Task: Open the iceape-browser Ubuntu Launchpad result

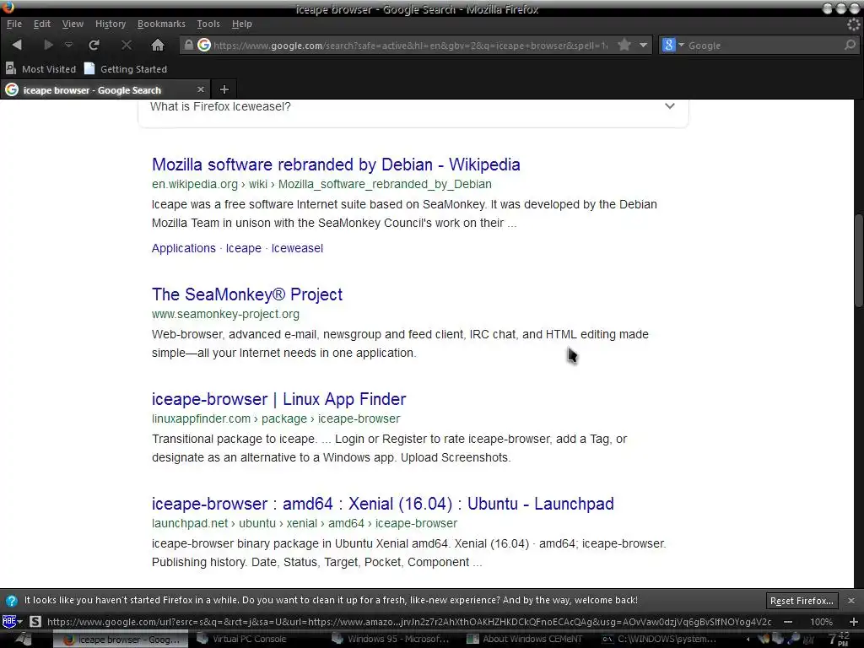Action: pos(382,504)
